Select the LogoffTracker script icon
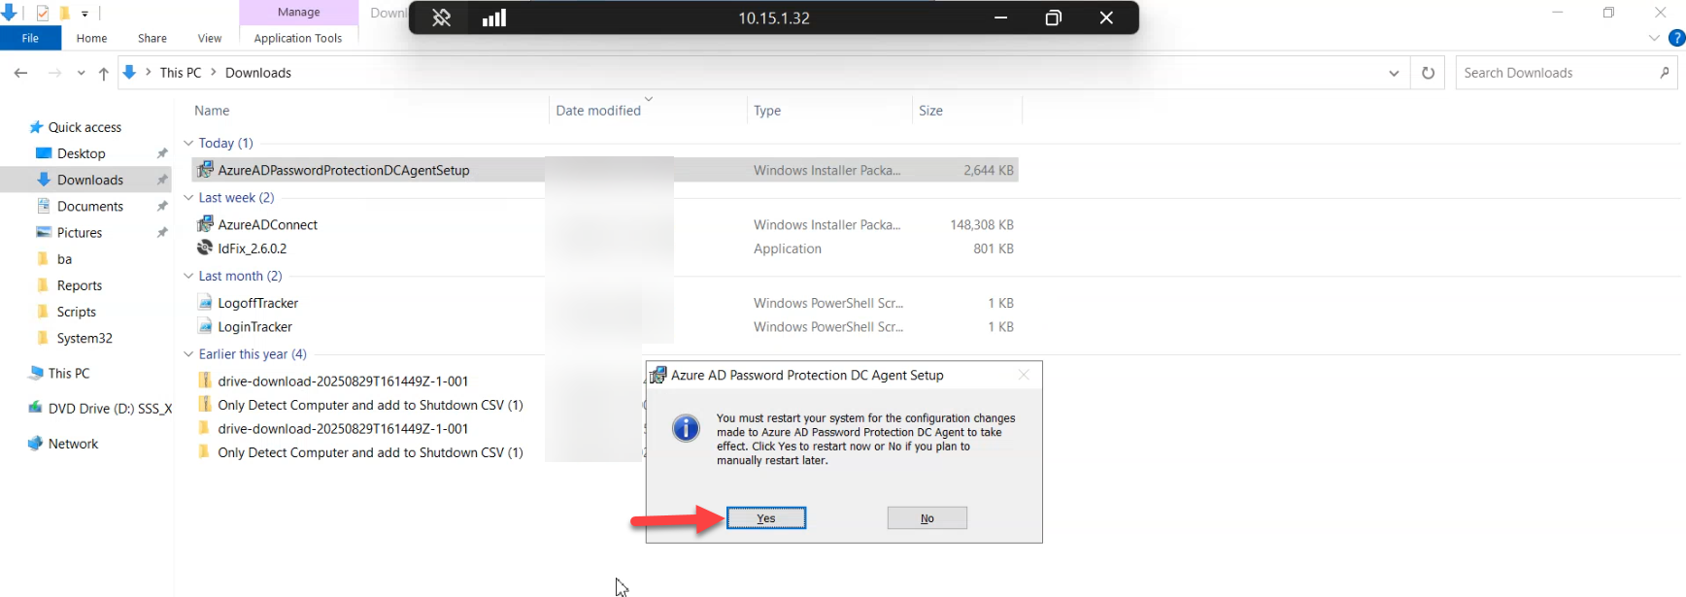Image resolution: width=1686 pixels, height=597 pixels. click(x=205, y=303)
